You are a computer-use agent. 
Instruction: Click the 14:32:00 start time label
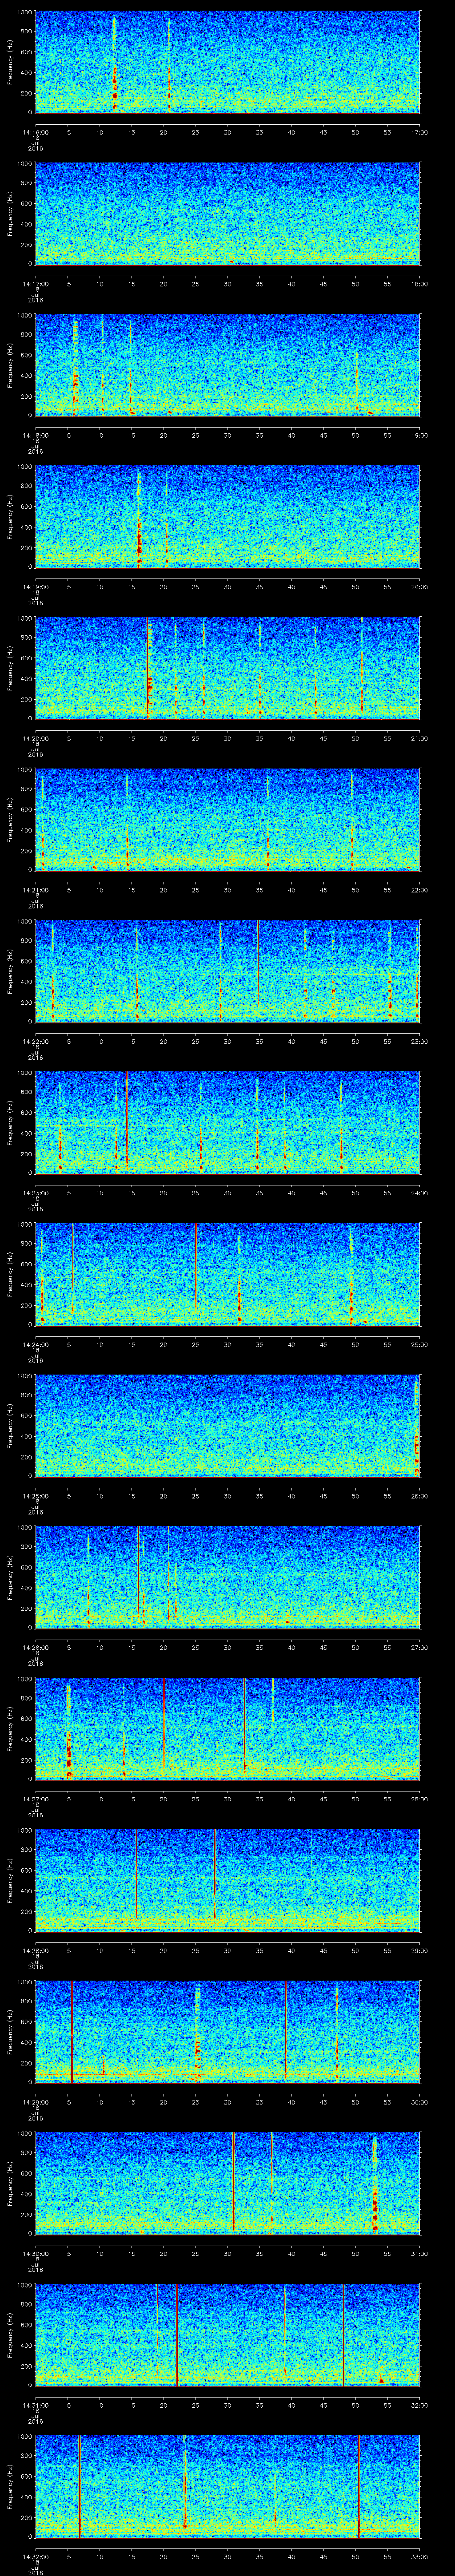(35, 2556)
